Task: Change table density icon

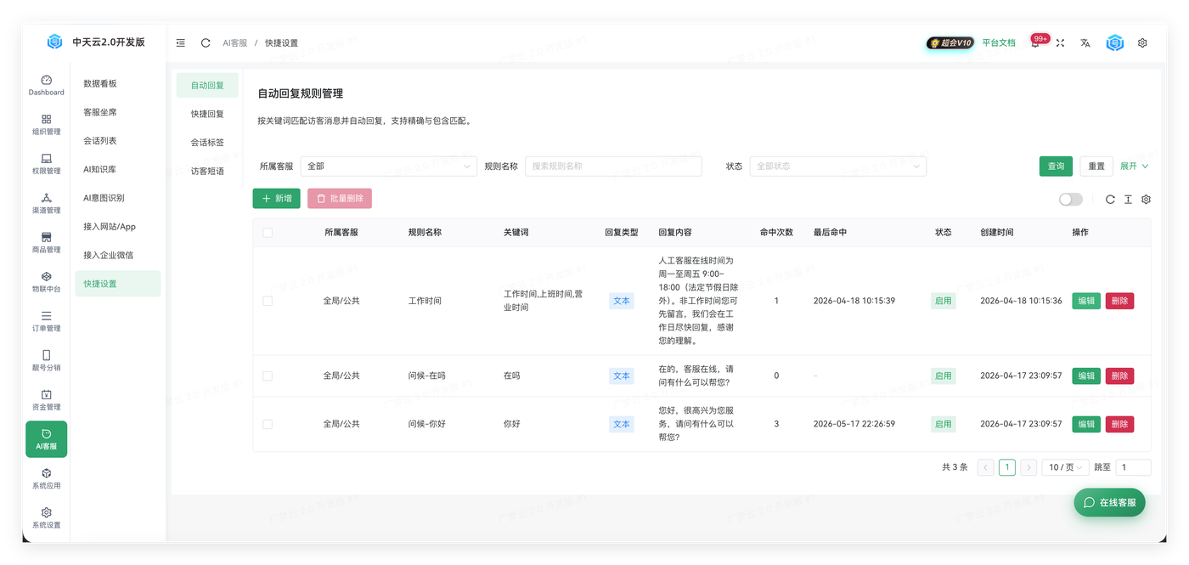Action: 1128,200
